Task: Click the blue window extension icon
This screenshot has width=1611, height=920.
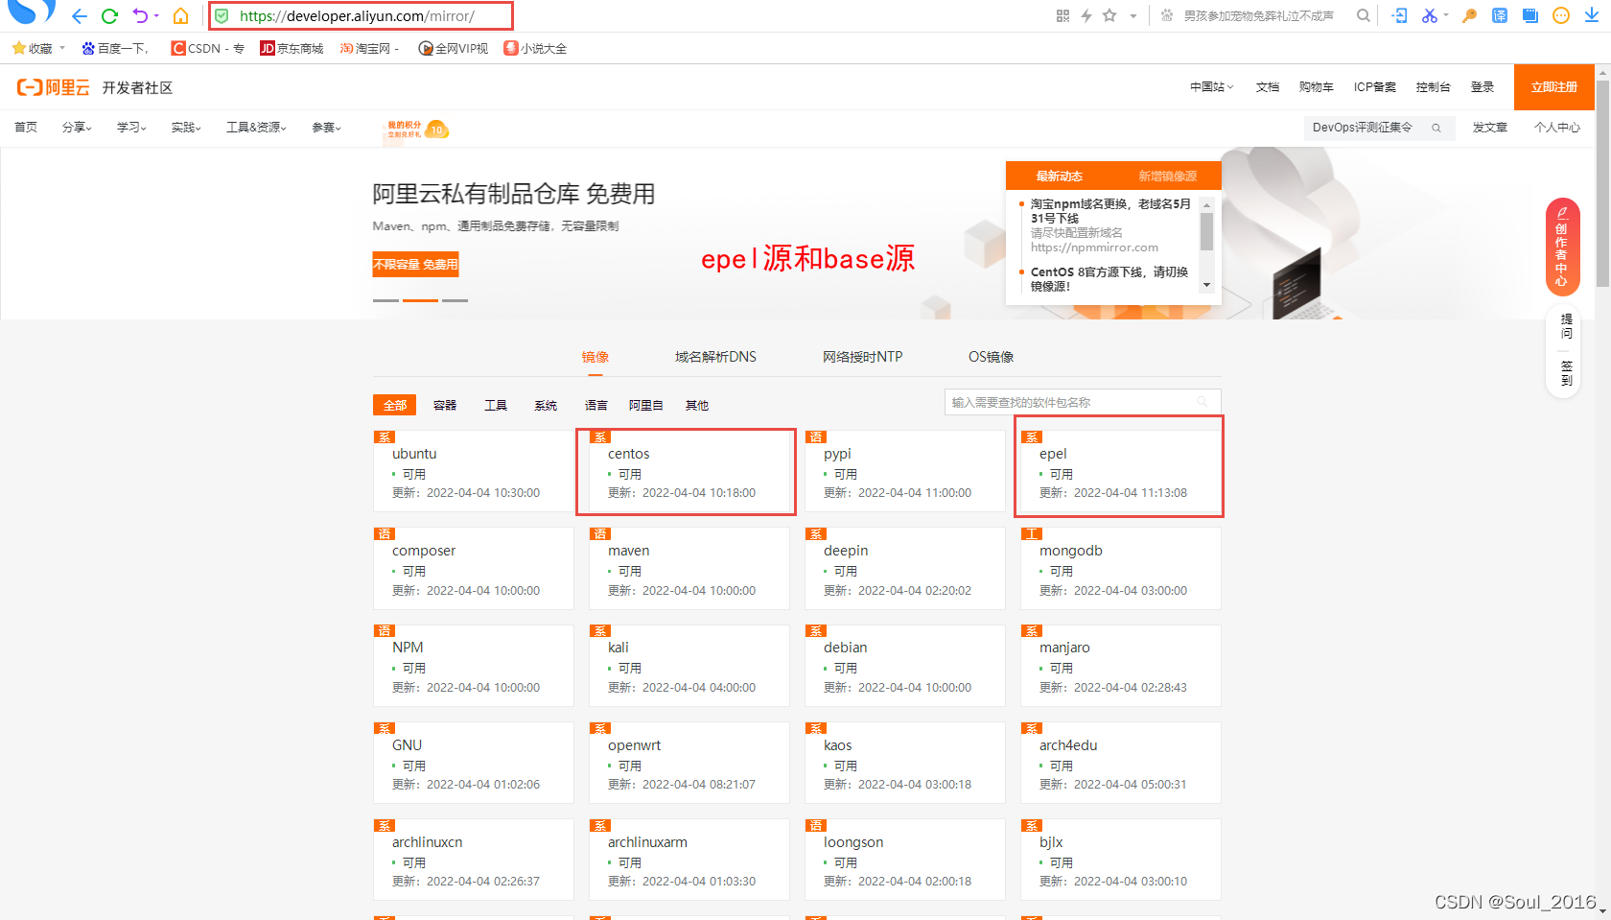Action: [1530, 15]
